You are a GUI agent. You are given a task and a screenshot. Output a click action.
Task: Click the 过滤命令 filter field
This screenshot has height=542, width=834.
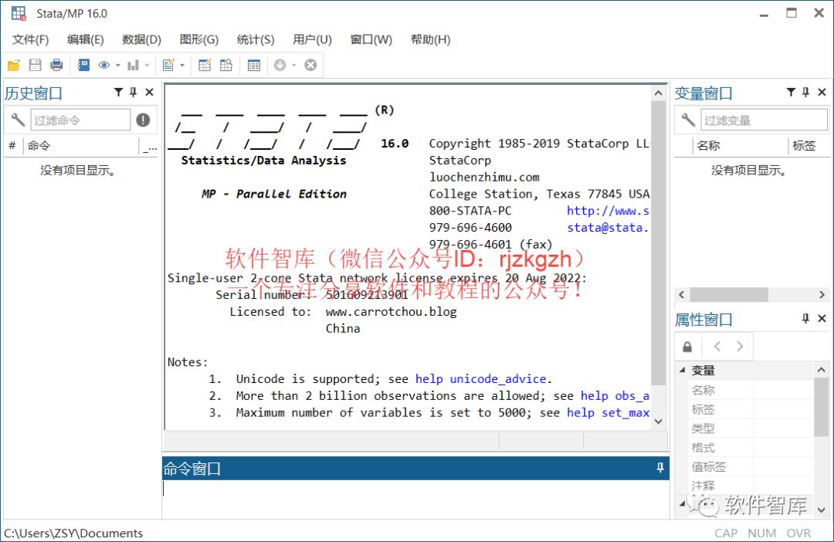click(80, 120)
